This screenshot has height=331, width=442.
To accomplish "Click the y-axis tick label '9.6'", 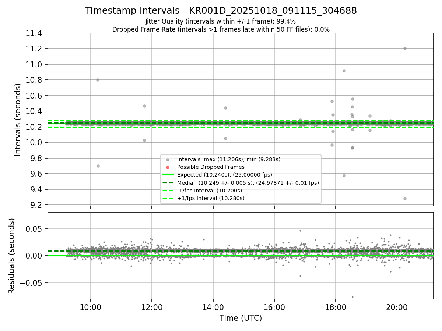I will point(37,174).
